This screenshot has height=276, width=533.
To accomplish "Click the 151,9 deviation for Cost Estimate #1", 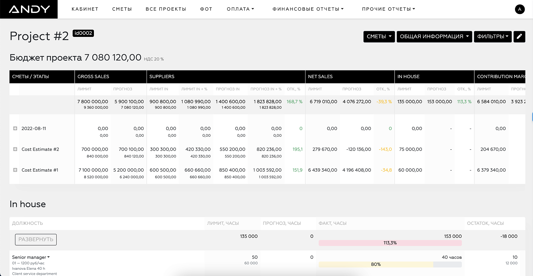I will click(x=297, y=170).
